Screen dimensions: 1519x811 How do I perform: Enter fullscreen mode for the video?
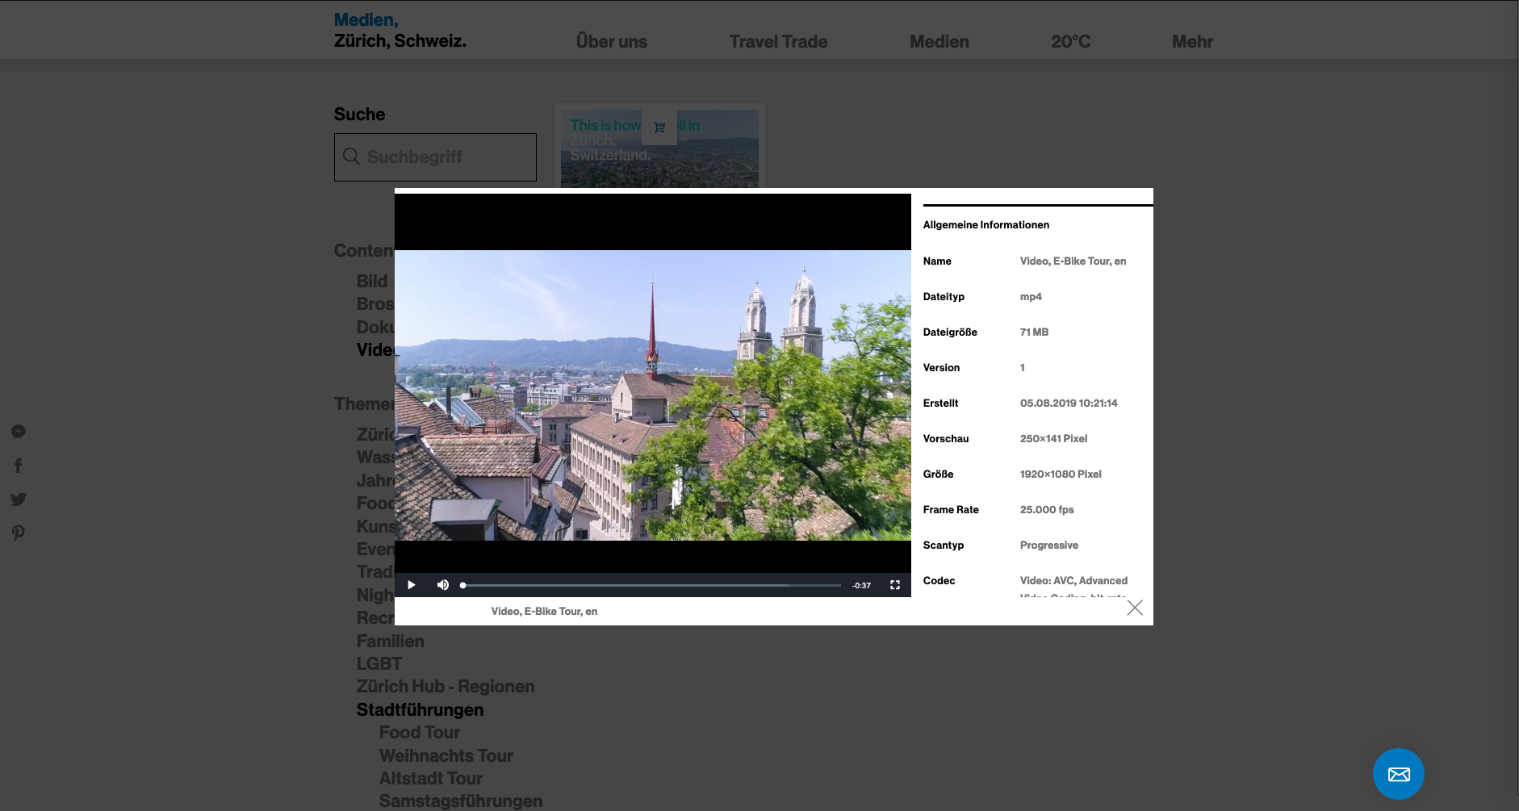click(x=895, y=585)
